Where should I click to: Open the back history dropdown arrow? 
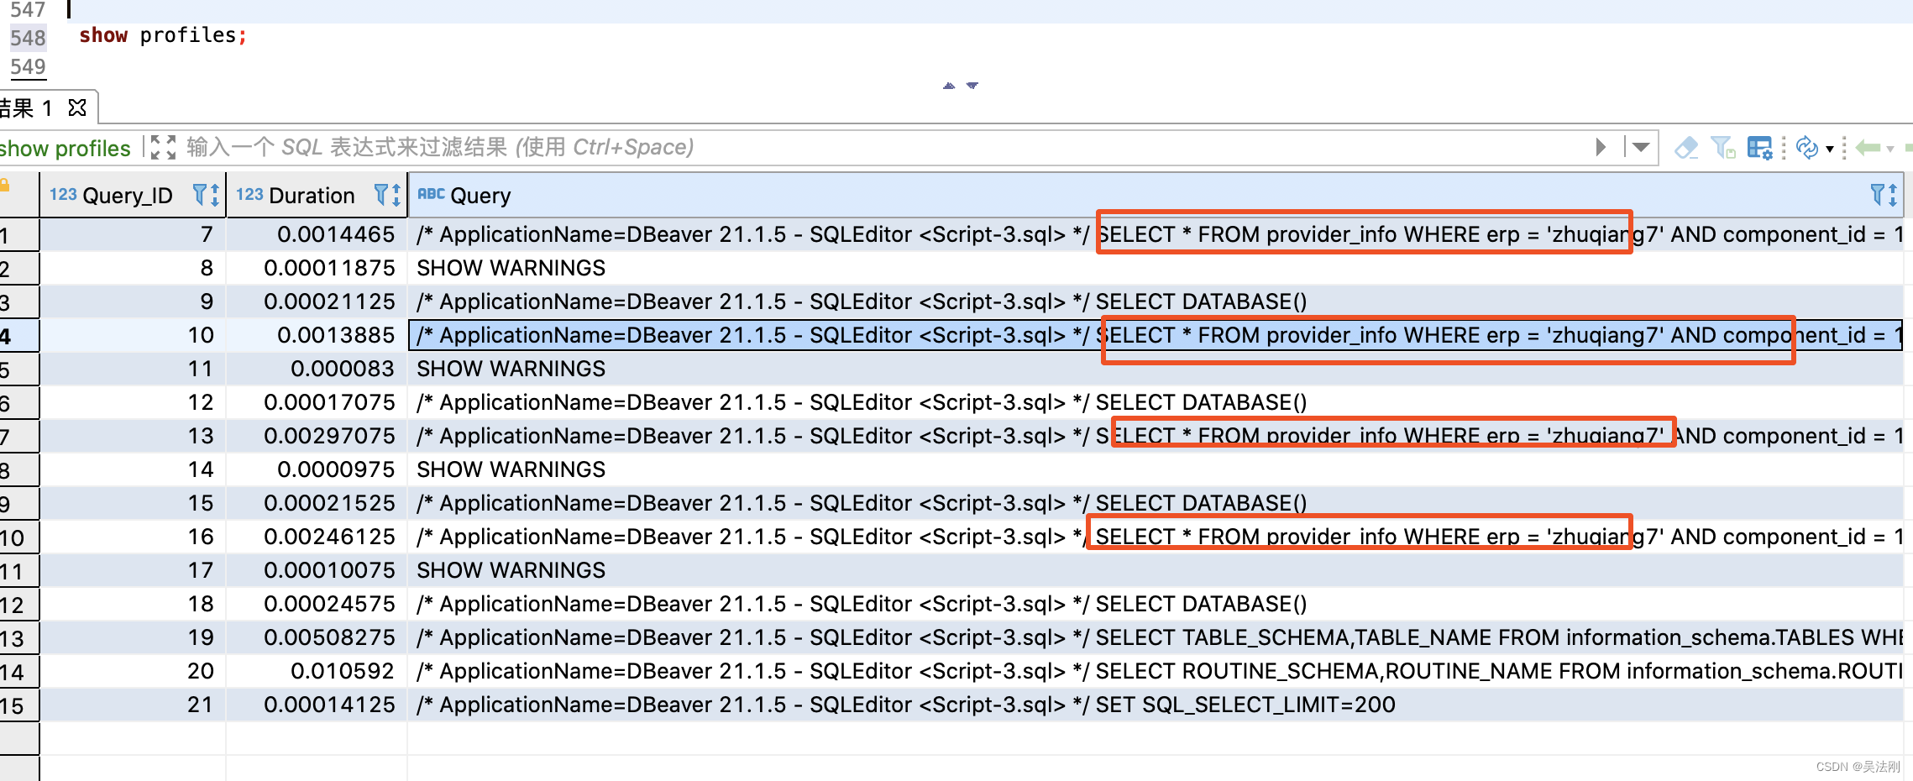pos(1890,149)
